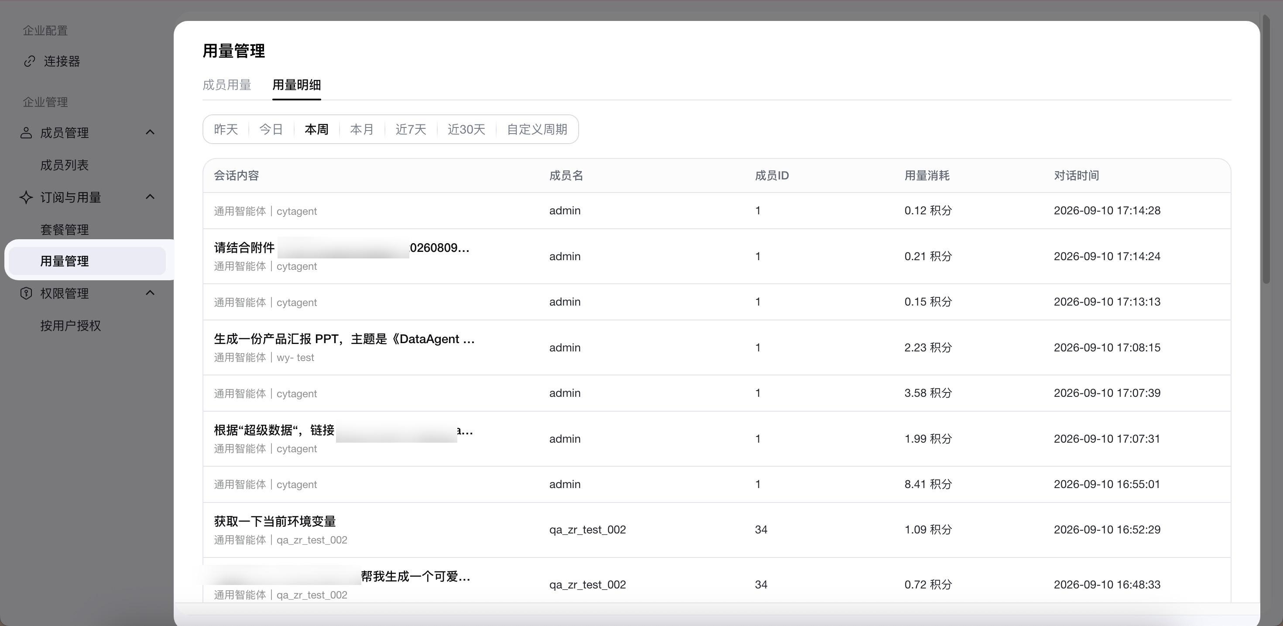Select the 本月 time range
The width and height of the screenshot is (1283, 626).
coord(362,130)
